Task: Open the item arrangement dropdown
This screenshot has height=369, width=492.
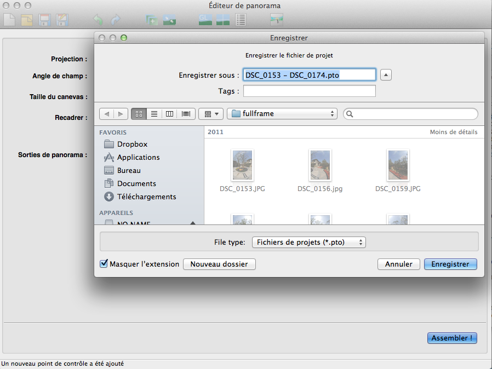Action: [211, 114]
